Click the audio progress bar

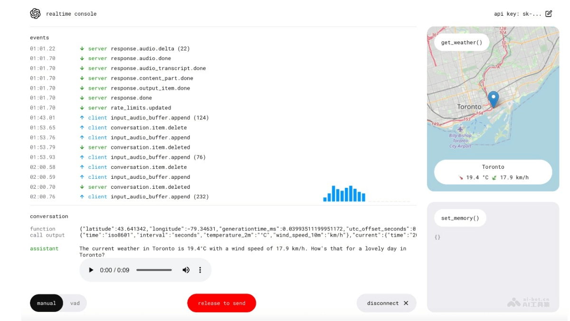click(x=154, y=270)
